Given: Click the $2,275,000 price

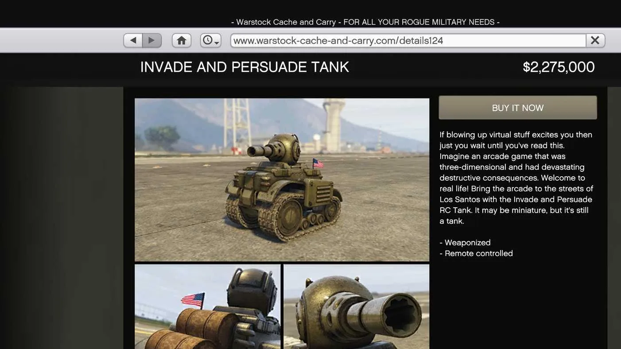Looking at the screenshot, I should pos(559,67).
